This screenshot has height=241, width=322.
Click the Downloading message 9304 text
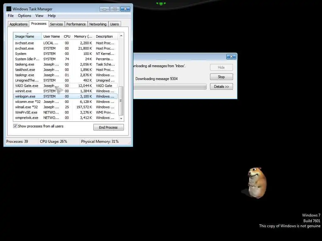click(x=157, y=79)
